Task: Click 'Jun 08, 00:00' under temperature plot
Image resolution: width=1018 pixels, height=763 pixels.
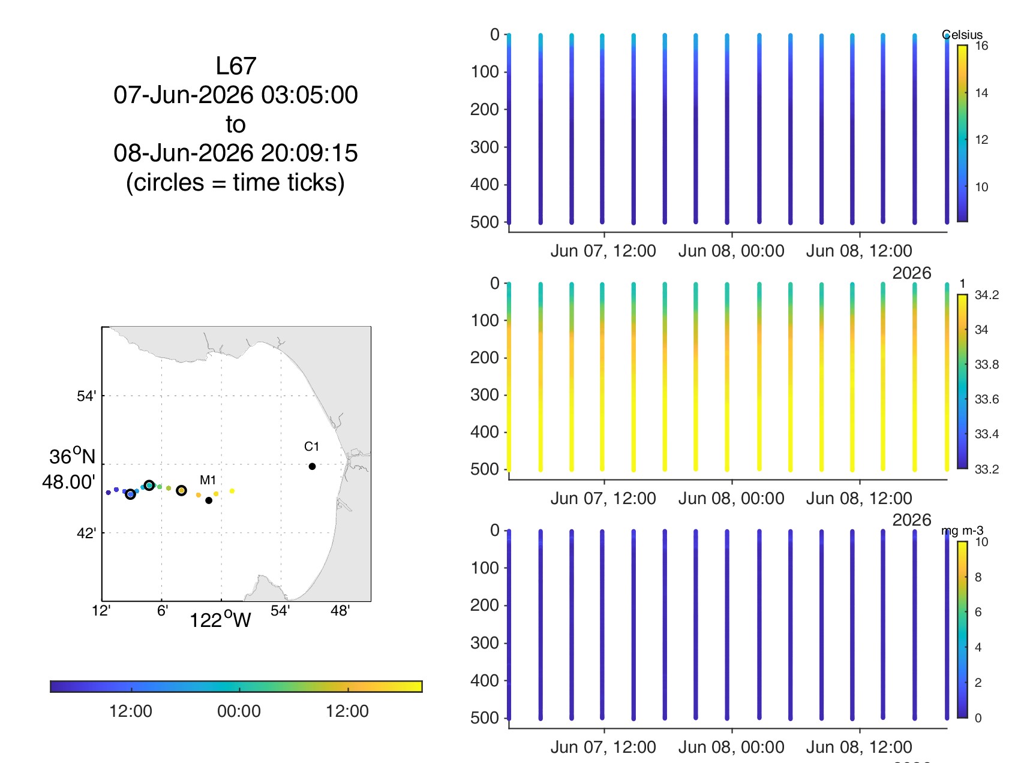Action: (731, 251)
